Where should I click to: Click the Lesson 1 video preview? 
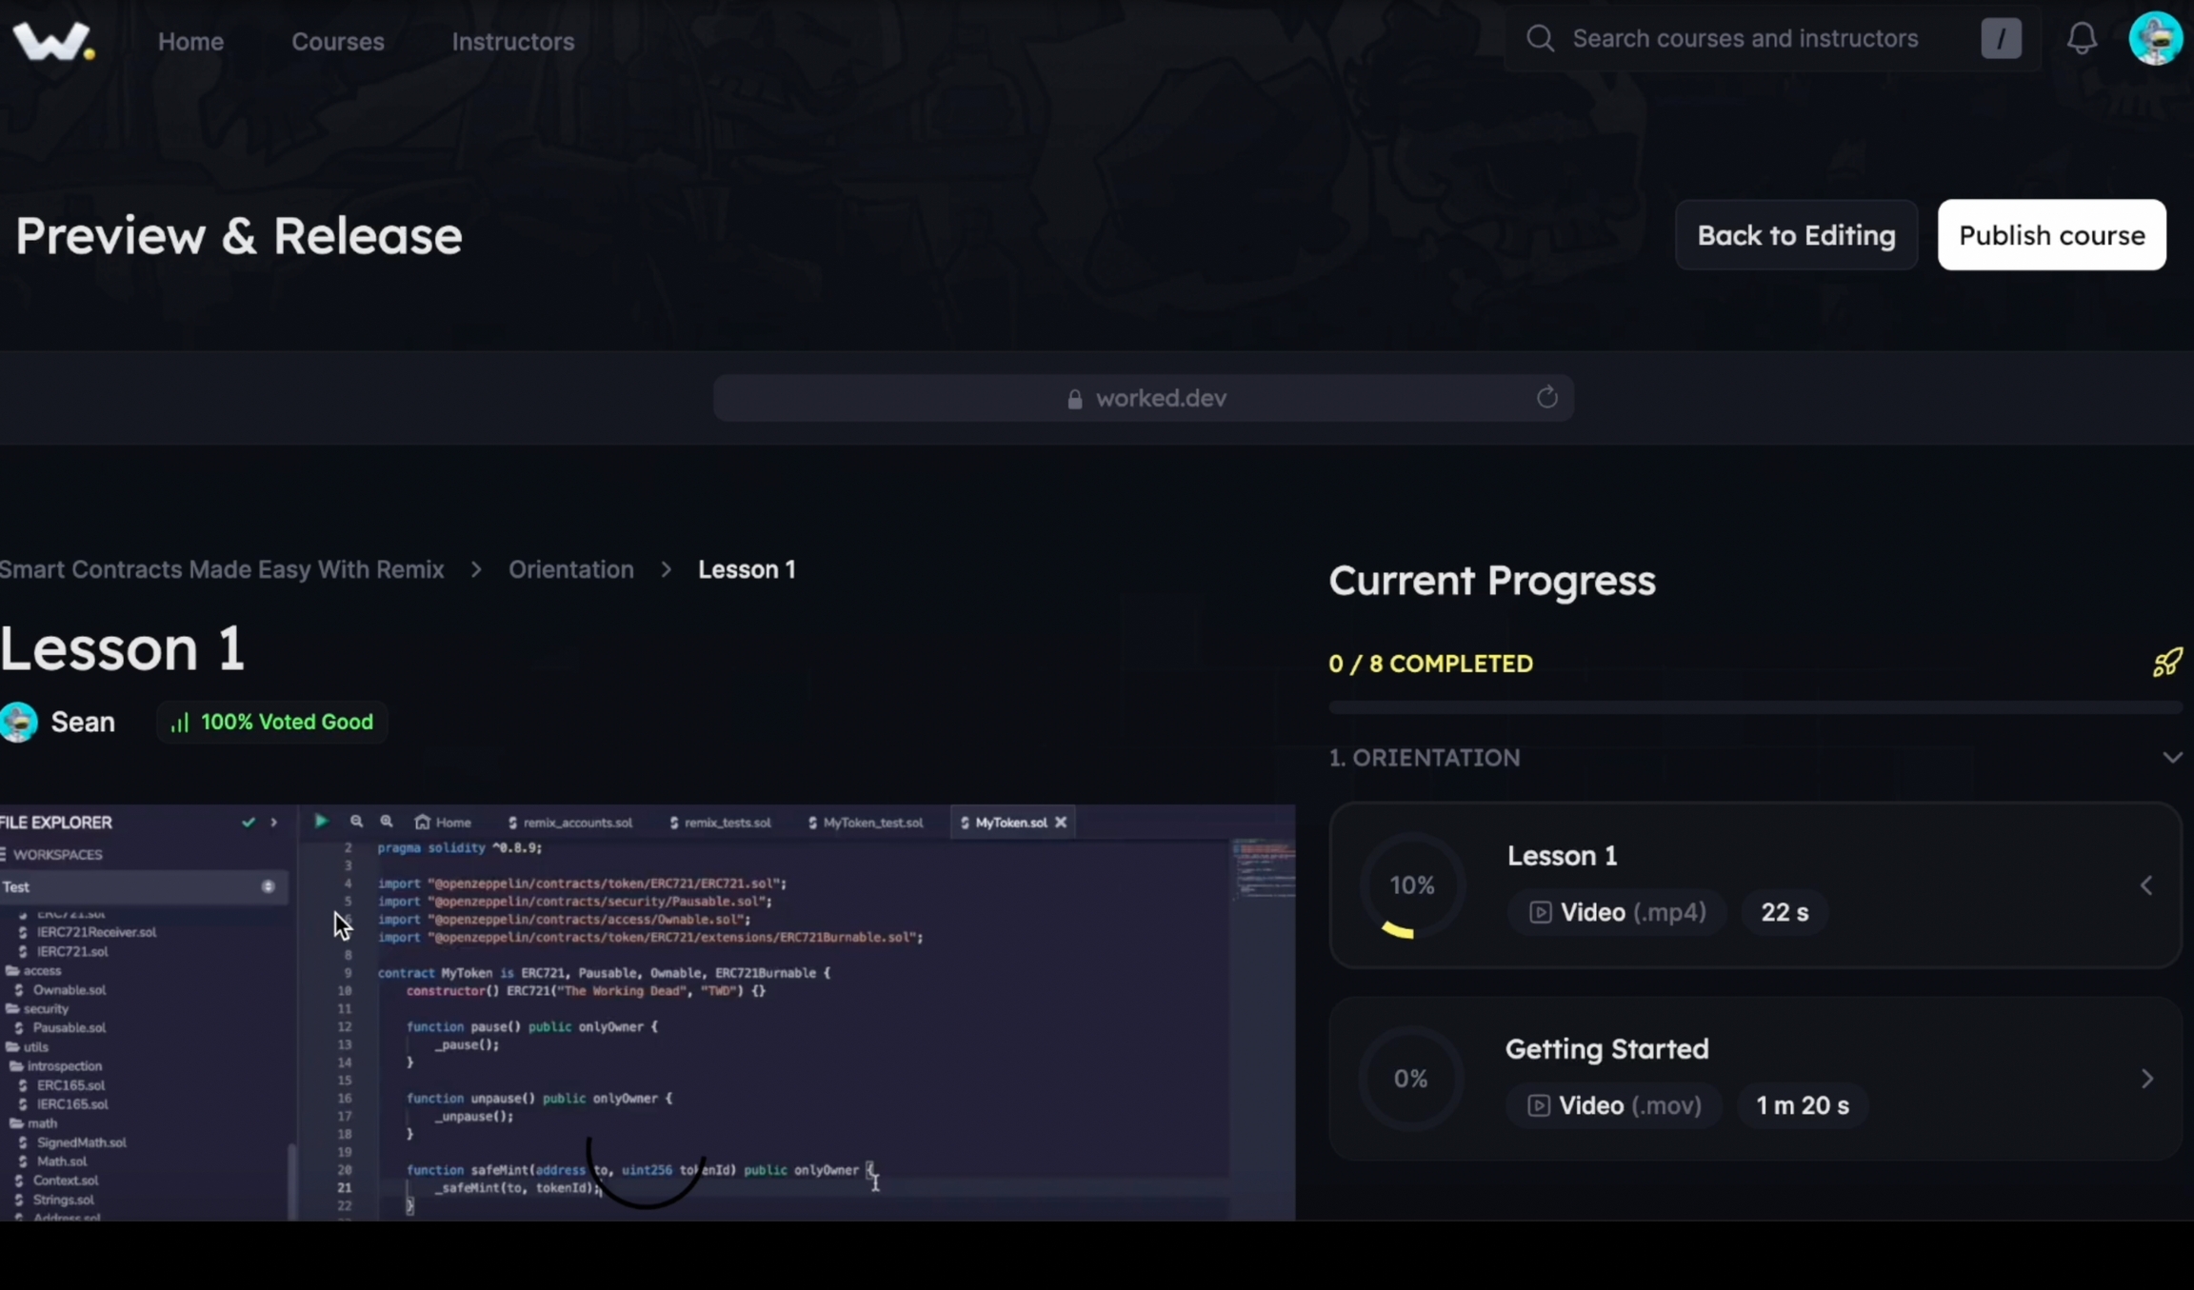point(648,1012)
